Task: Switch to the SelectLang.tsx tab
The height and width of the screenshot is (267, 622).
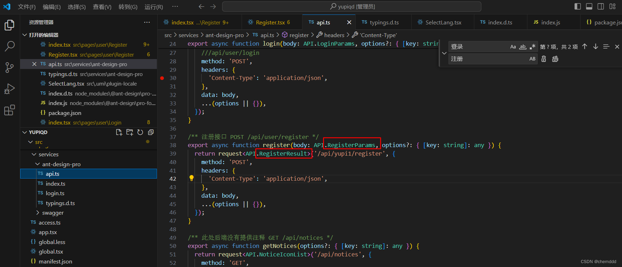Action: point(443,22)
